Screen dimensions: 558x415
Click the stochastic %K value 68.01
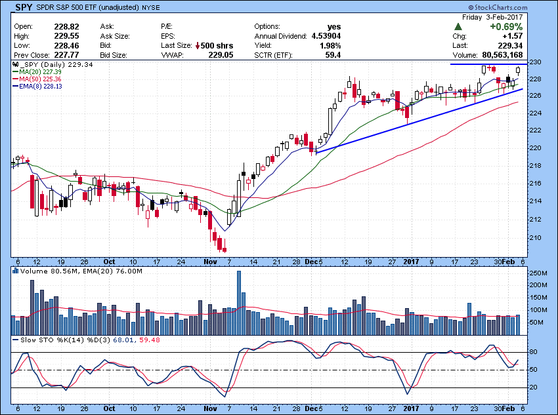124,340
